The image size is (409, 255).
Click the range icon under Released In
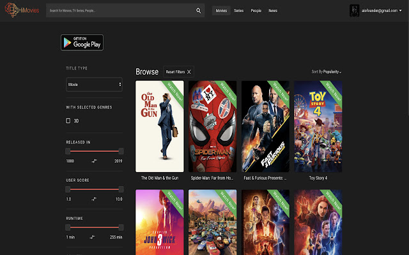tap(94, 161)
